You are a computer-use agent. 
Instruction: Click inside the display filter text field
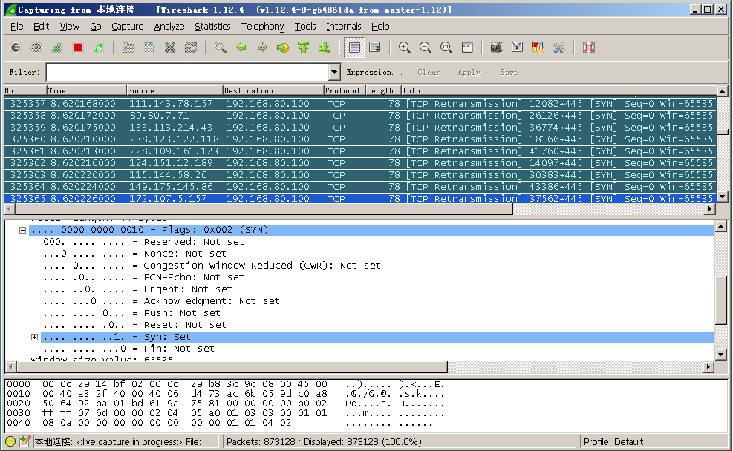pyautogui.click(x=186, y=73)
